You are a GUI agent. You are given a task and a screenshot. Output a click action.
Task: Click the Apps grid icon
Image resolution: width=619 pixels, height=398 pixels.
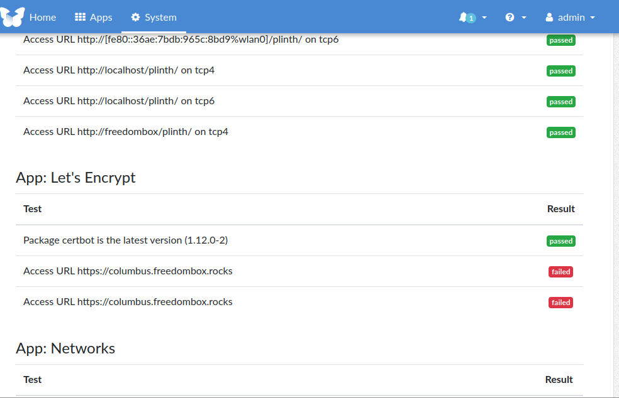pyautogui.click(x=80, y=17)
